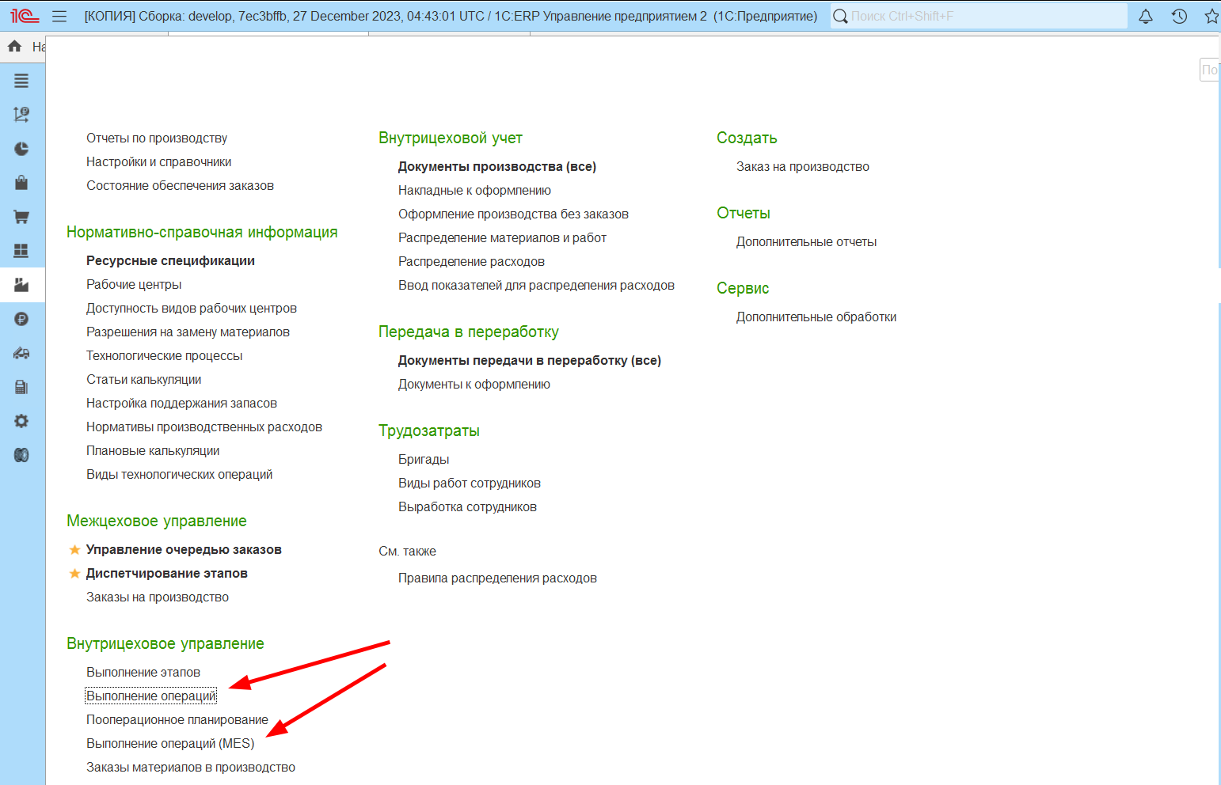Open the favorites star in the title bar
1221x785 pixels.
[x=1211, y=16]
